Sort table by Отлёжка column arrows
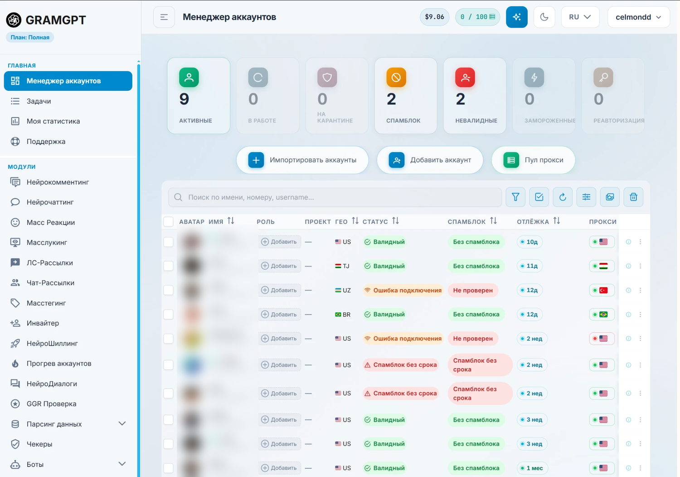The image size is (680, 477). tap(557, 221)
